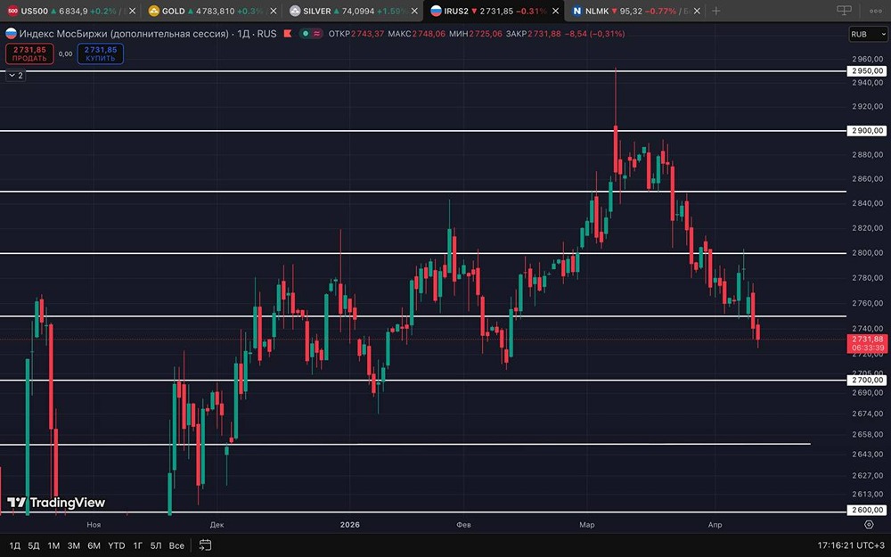Click the 2880,00 price axis label
Screen dimensions: 891x557
(867, 154)
